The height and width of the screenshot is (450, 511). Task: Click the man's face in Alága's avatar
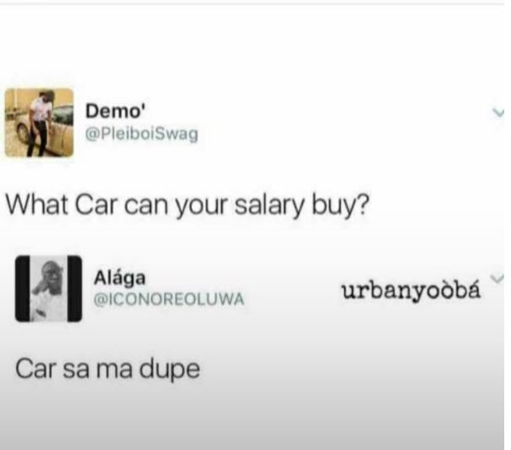click(x=52, y=272)
